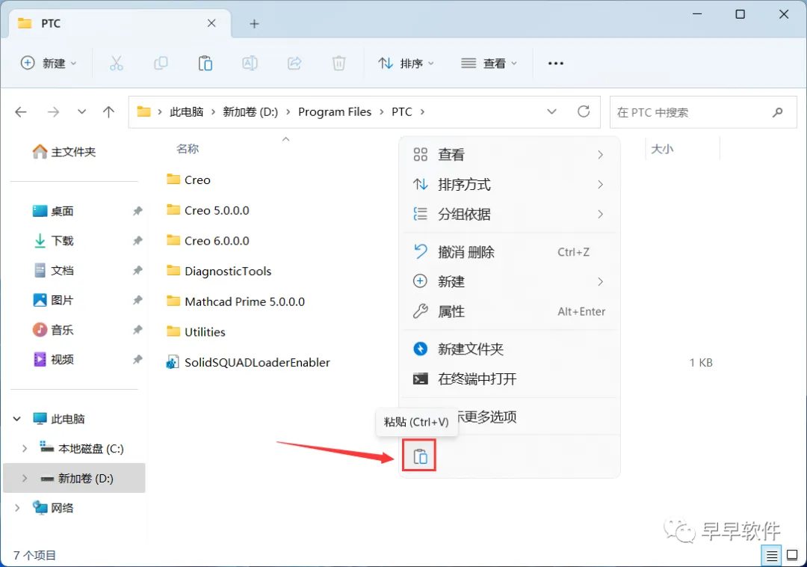Open recent locations dropdown arrow
Image resolution: width=807 pixels, height=567 pixels.
click(81, 111)
